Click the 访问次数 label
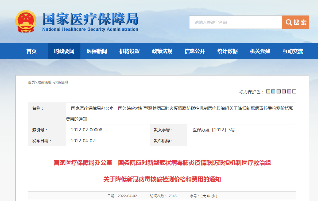Screen dimensions: 318x201 pos(158,196)
